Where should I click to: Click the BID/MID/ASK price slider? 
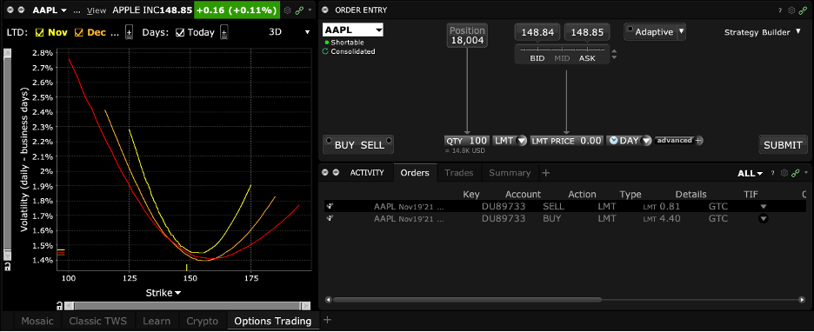point(562,54)
